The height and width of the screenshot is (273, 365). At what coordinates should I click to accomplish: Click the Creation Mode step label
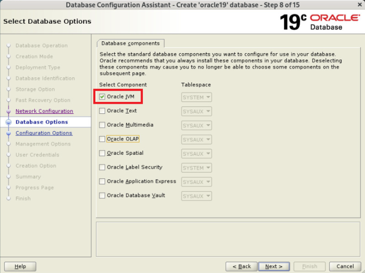pyautogui.click(x=34, y=56)
